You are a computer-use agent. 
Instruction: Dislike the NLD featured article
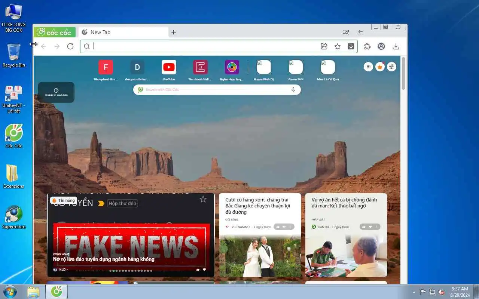coord(204,269)
